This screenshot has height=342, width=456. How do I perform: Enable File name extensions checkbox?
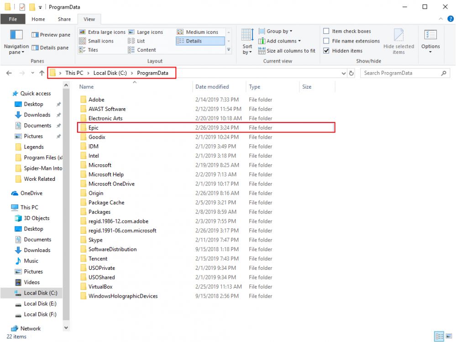pyautogui.click(x=326, y=41)
